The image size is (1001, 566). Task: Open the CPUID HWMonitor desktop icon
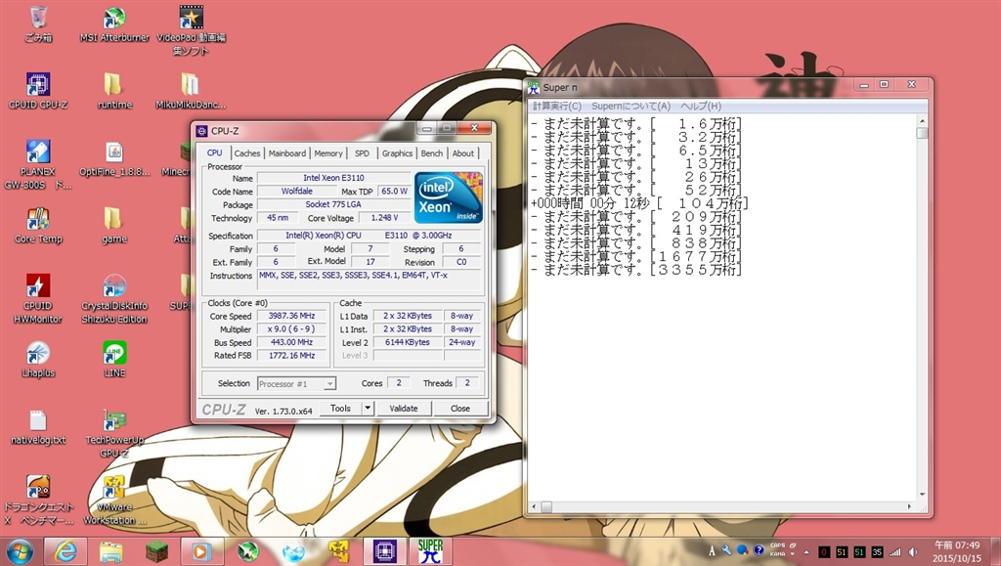[37, 286]
